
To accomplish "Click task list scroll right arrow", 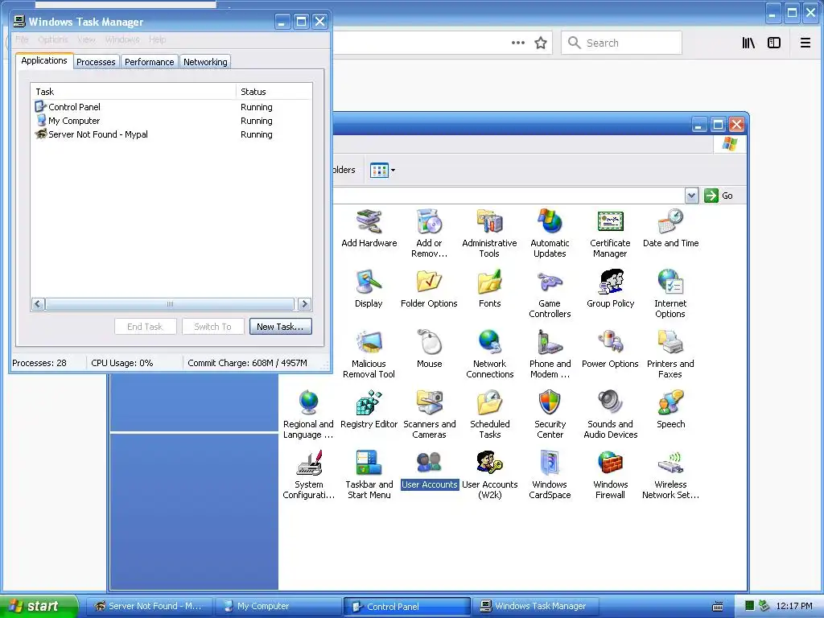I will pos(304,303).
